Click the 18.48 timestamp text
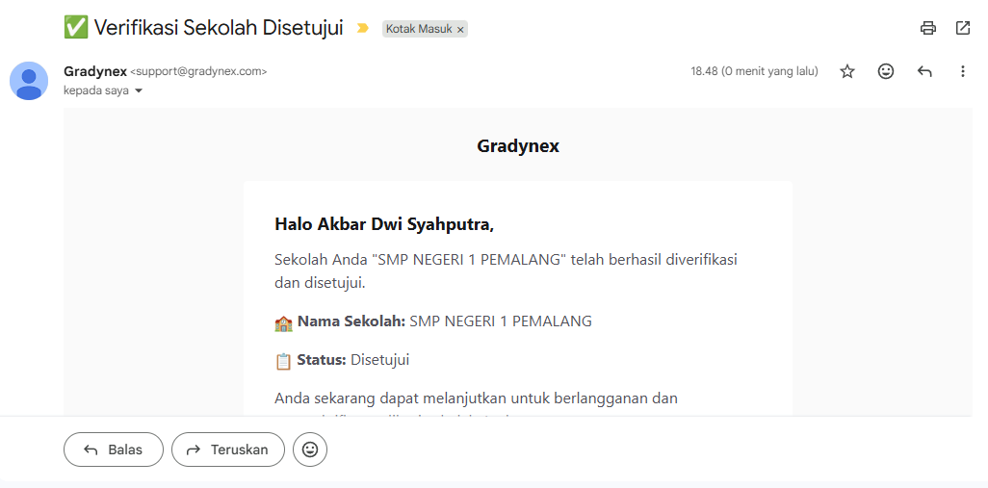The height and width of the screenshot is (488, 988). (x=754, y=71)
